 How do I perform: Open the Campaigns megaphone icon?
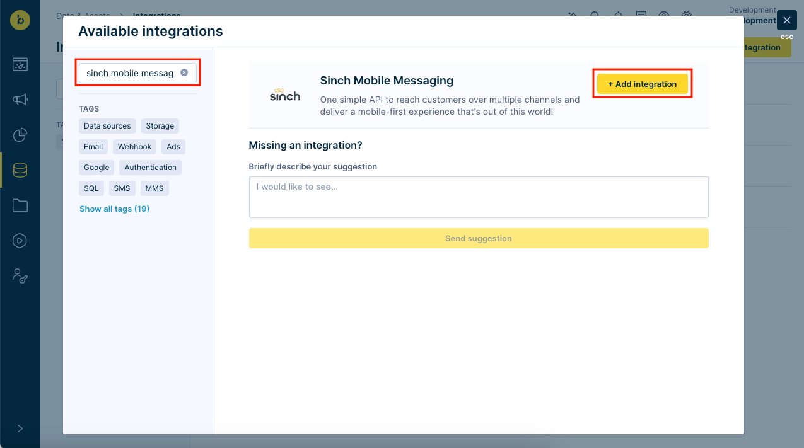(20, 100)
